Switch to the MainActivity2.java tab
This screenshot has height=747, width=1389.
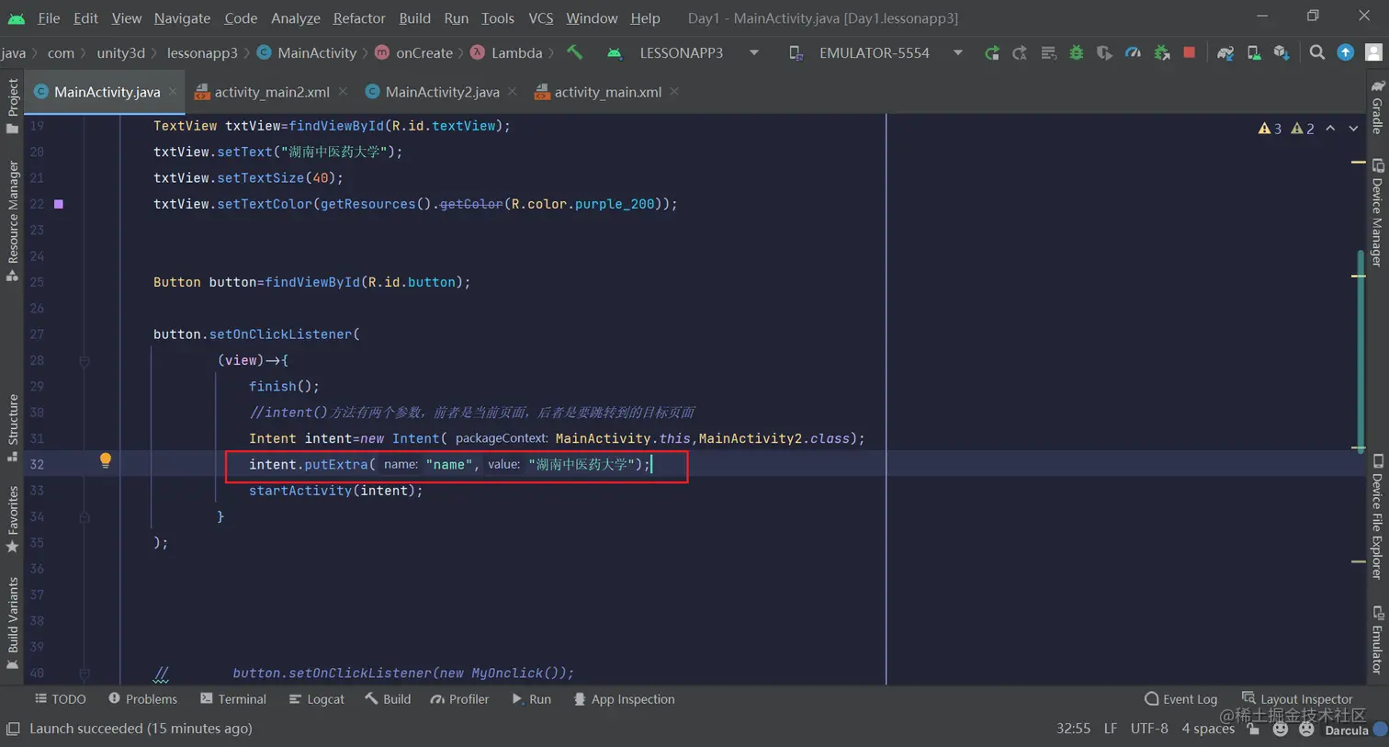(443, 92)
